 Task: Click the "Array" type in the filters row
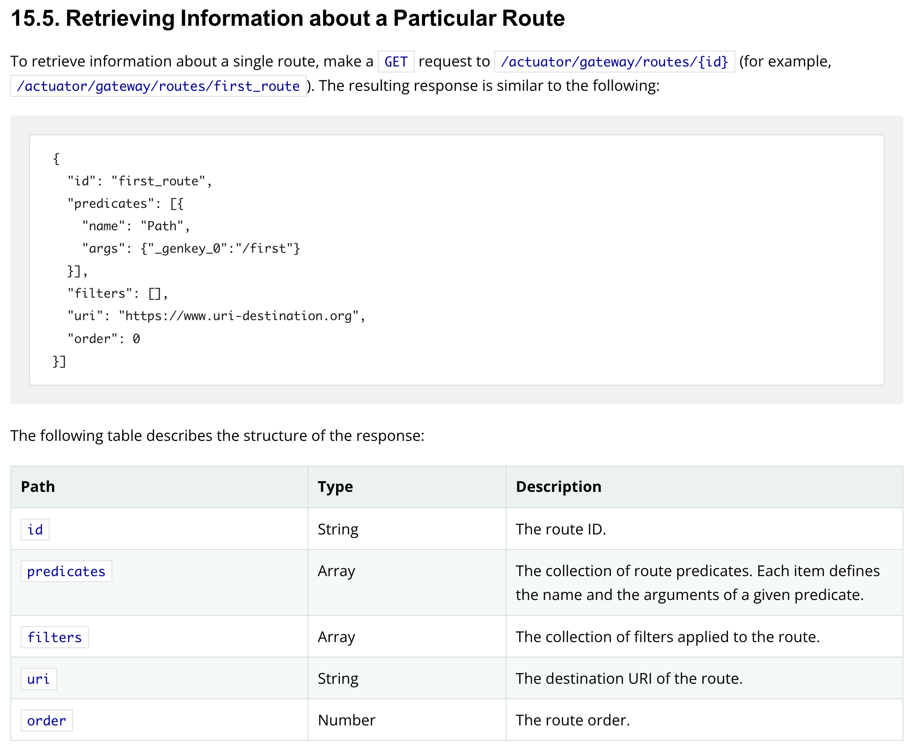337,637
